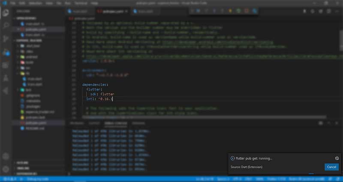343x182 pixels.
Task: Open the Extensions view
Action: click(x=6, y=65)
